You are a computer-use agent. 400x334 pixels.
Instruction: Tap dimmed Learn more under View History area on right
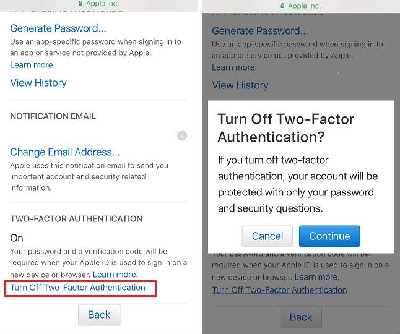pyautogui.click(x=234, y=67)
